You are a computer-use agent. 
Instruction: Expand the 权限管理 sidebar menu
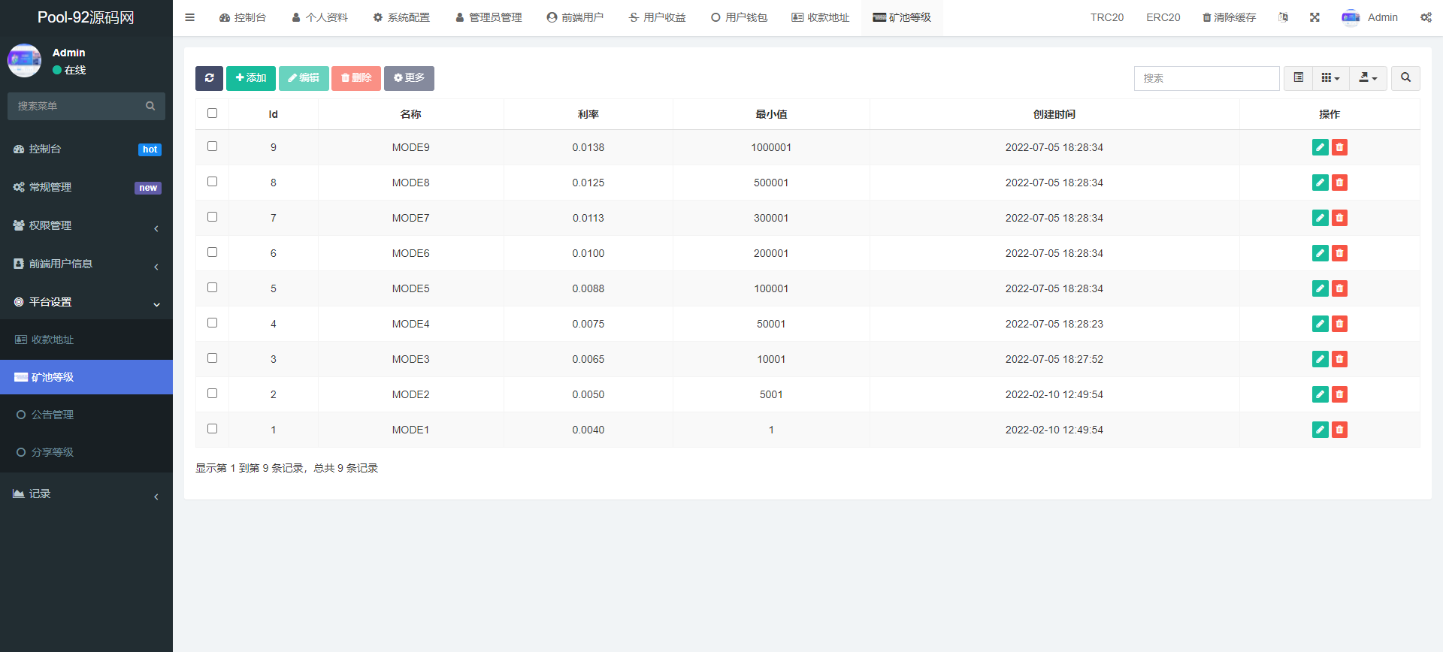click(86, 225)
